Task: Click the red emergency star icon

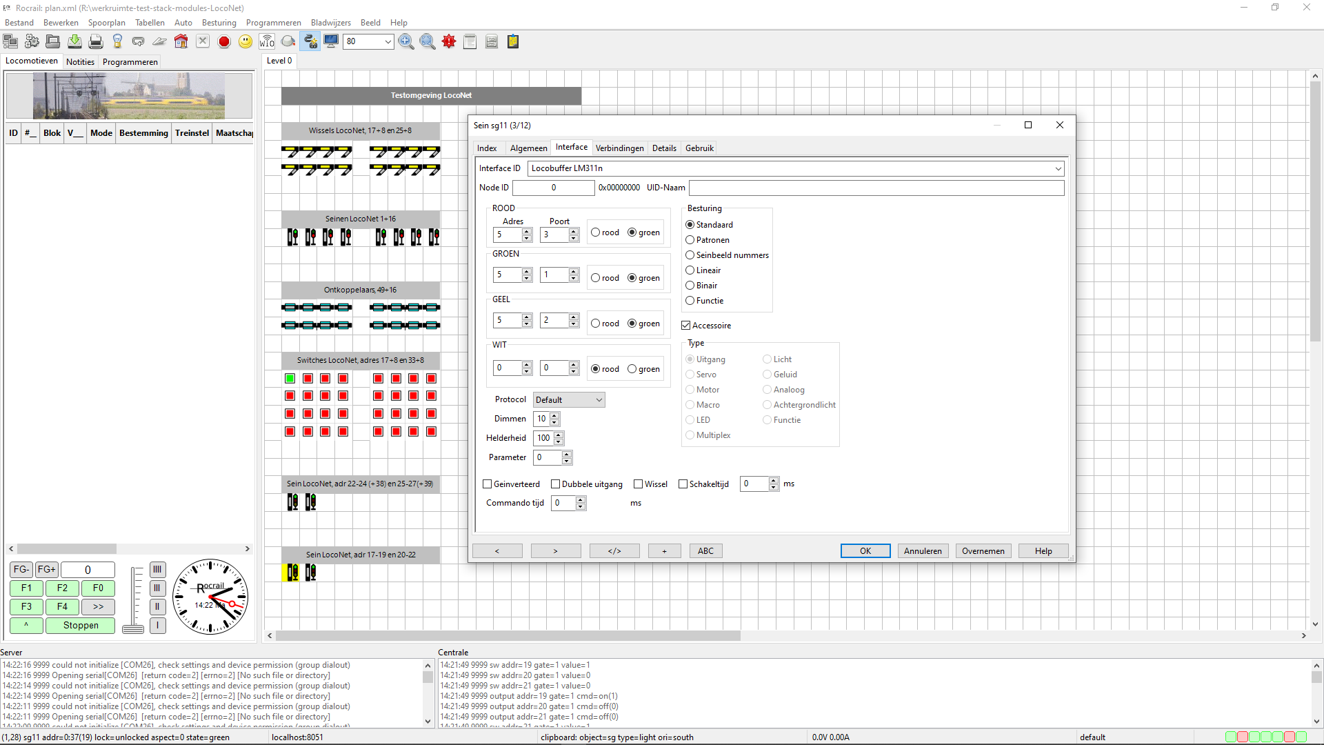Action: 449,42
